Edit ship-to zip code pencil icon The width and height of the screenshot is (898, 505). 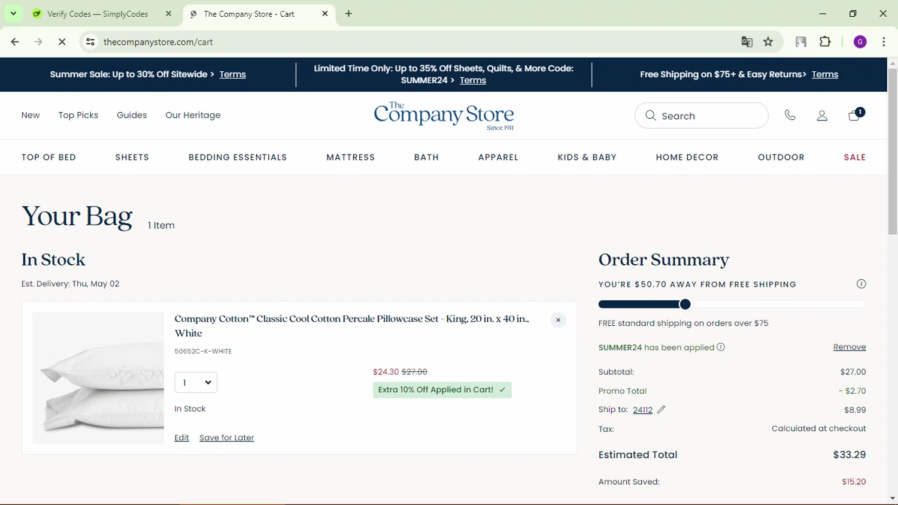click(661, 410)
